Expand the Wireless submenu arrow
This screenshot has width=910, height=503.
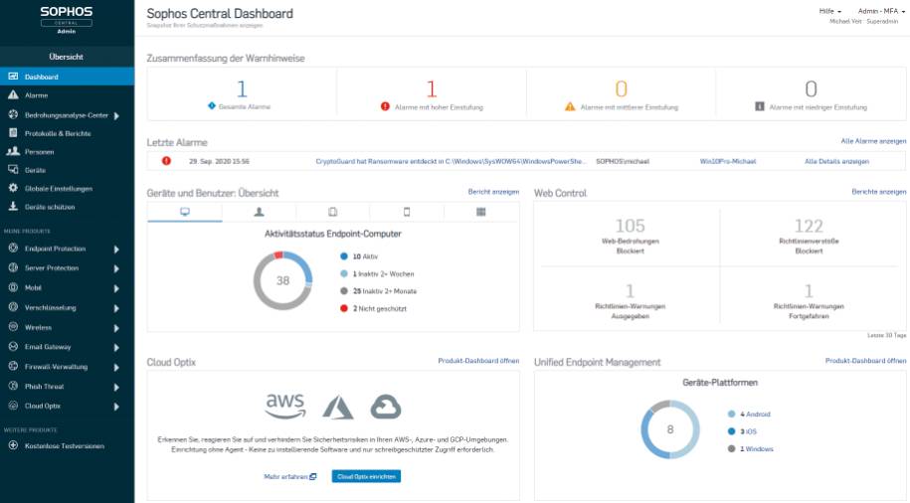(116, 328)
